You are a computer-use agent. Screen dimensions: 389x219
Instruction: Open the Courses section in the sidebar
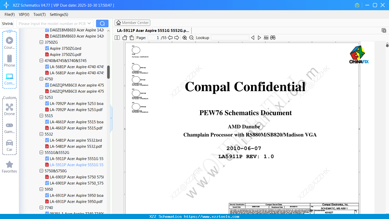[x=9, y=43]
